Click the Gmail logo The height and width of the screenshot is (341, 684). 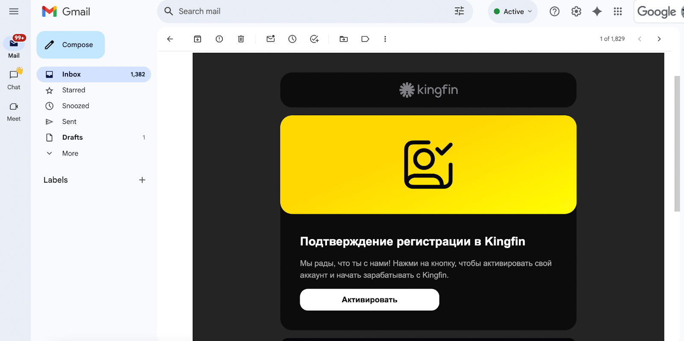pyautogui.click(x=66, y=12)
